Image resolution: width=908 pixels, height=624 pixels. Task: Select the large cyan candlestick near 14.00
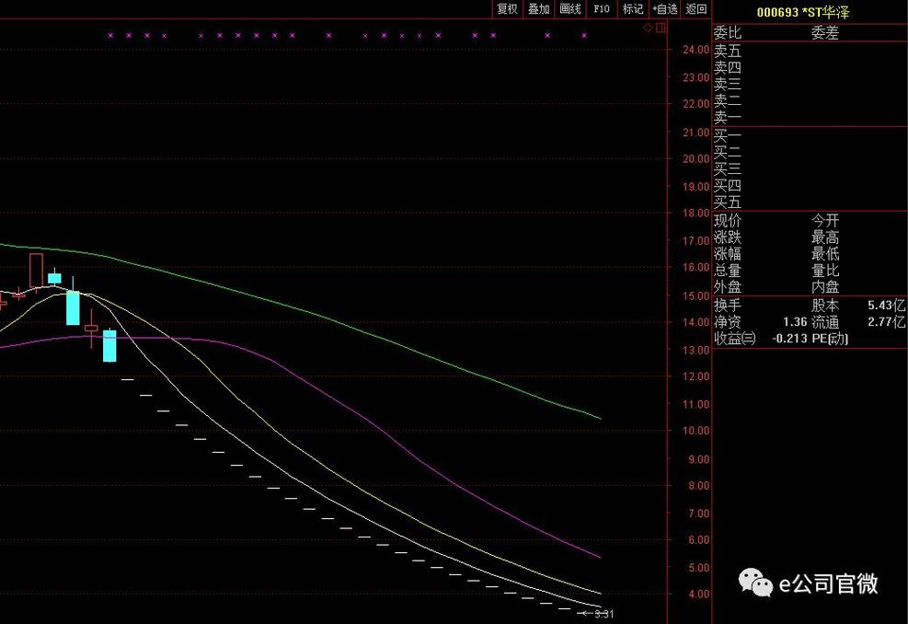pos(73,308)
